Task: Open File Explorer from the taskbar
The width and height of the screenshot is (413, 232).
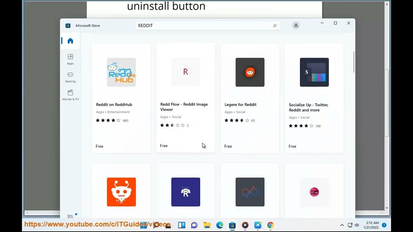Action: tap(207, 225)
